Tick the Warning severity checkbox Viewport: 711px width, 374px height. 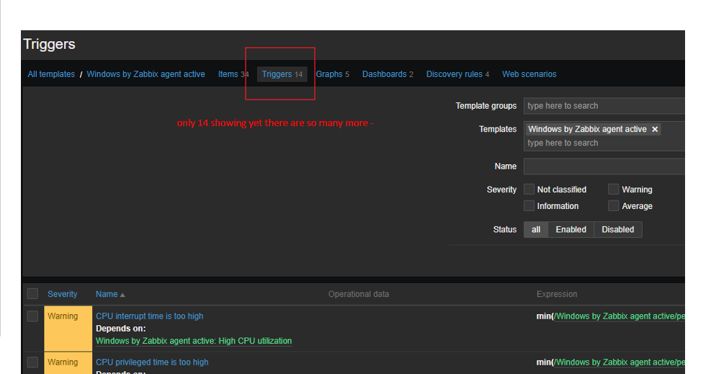[614, 189]
